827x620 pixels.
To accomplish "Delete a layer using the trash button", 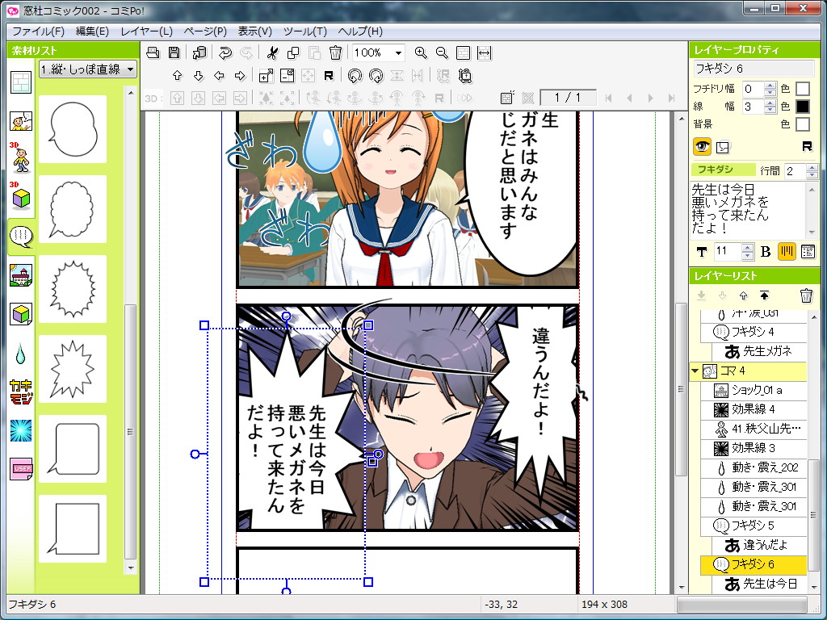I will [x=806, y=295].
